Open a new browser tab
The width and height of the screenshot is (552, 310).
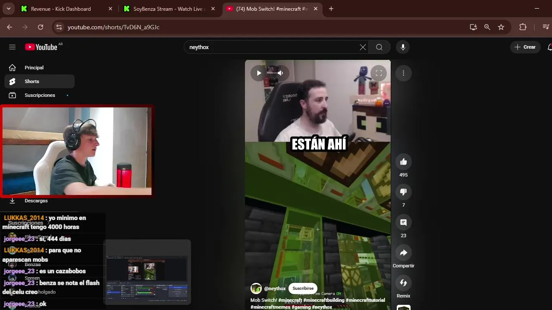[331, 9]
